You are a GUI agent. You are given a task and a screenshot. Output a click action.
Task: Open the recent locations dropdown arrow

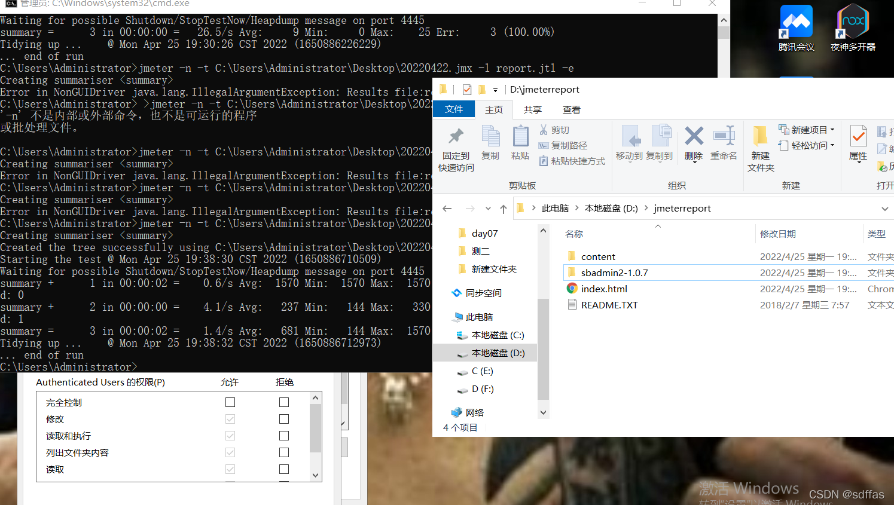coord(488,209)
